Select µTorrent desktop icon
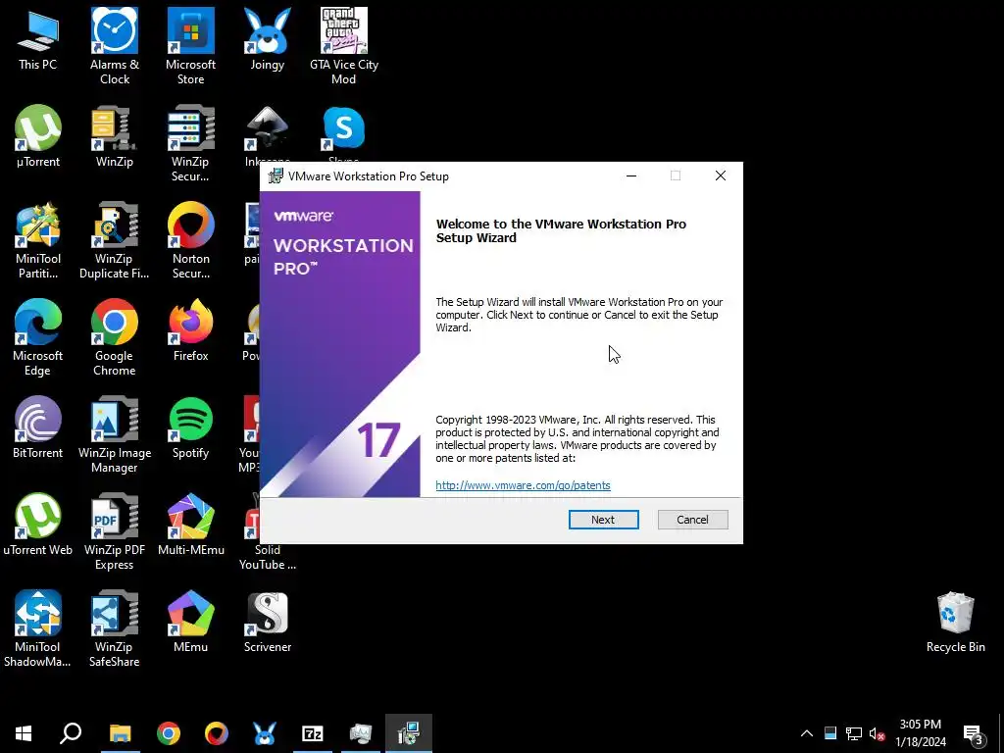The height and width of the screenshot is (753, 1004). 38,136
